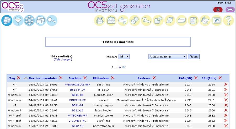Delete the VINCENT-PC row

point(226,100)
